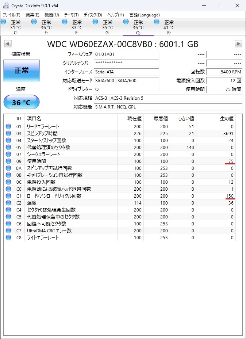This screenshot has width=246, height=339.
Task: Click status orb for ID C2 温度 row
Action: [x=8, y=203]
